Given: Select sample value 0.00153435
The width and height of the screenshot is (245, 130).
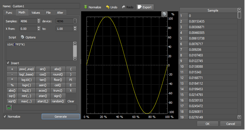Looking at the screenshot, I should coord(213,21).
